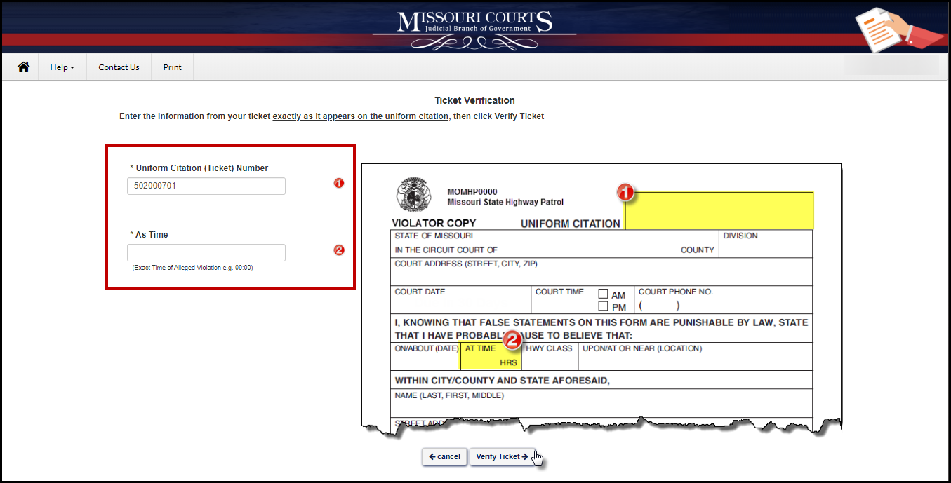Focus the Uniform Citation Number field

coord(206,186)
